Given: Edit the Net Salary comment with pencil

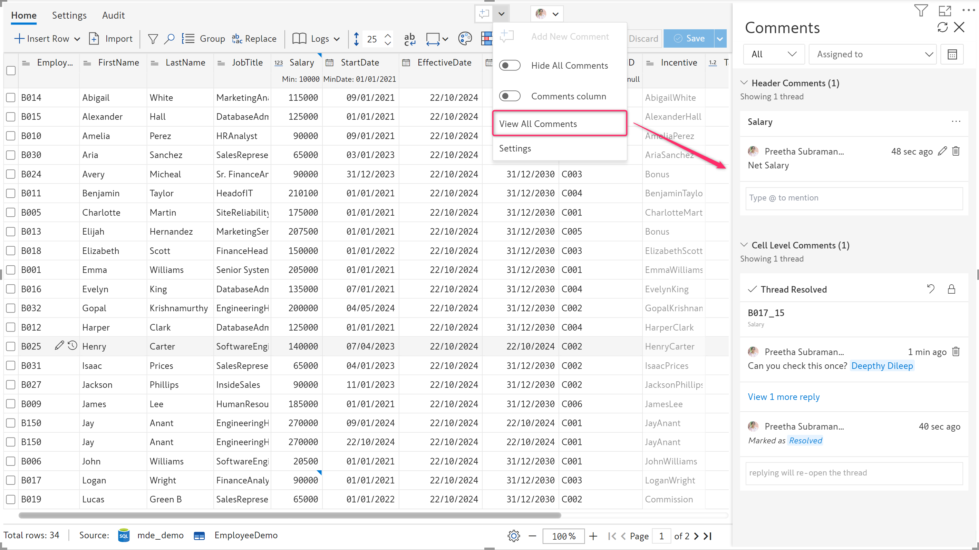Looking at the screenshot, I should (942, 151).
